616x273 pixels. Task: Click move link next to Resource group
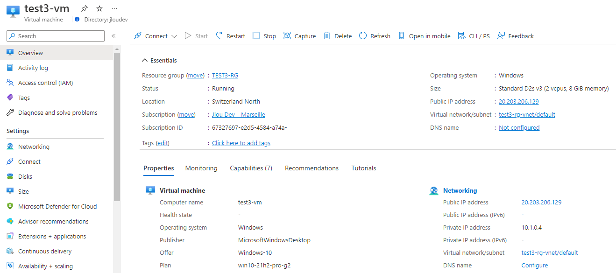tap(196, 75)
